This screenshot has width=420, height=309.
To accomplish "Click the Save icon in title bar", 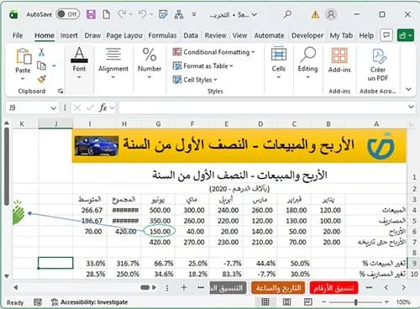I will point(91,14).
